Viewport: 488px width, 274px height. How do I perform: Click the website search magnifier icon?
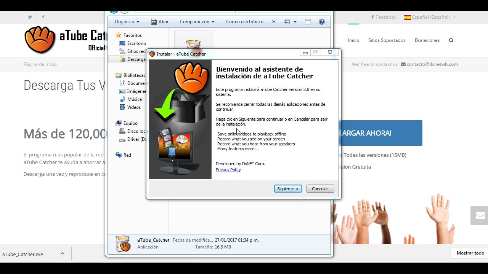pos(451,40)
